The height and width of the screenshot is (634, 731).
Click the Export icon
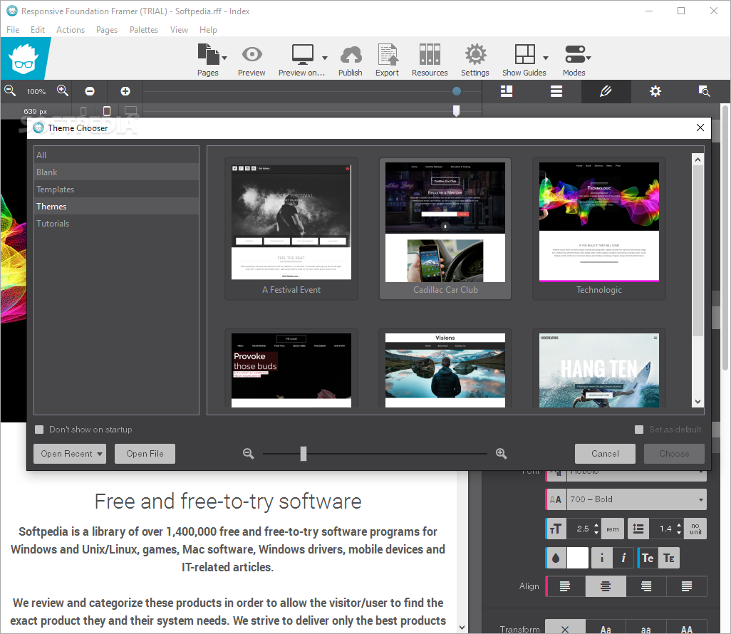pos(388,55)
